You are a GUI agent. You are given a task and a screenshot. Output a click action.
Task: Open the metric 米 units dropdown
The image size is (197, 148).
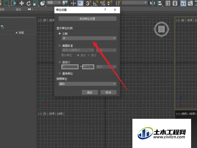click(x=89, y=38)
